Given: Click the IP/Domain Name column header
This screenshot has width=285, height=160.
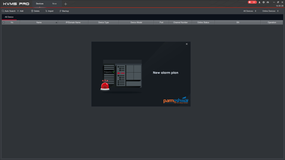Looking at the screenshot, I should click(73, 22).
